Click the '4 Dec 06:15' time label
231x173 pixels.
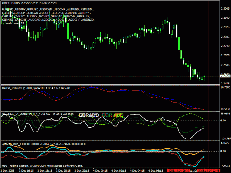(156, 171)
